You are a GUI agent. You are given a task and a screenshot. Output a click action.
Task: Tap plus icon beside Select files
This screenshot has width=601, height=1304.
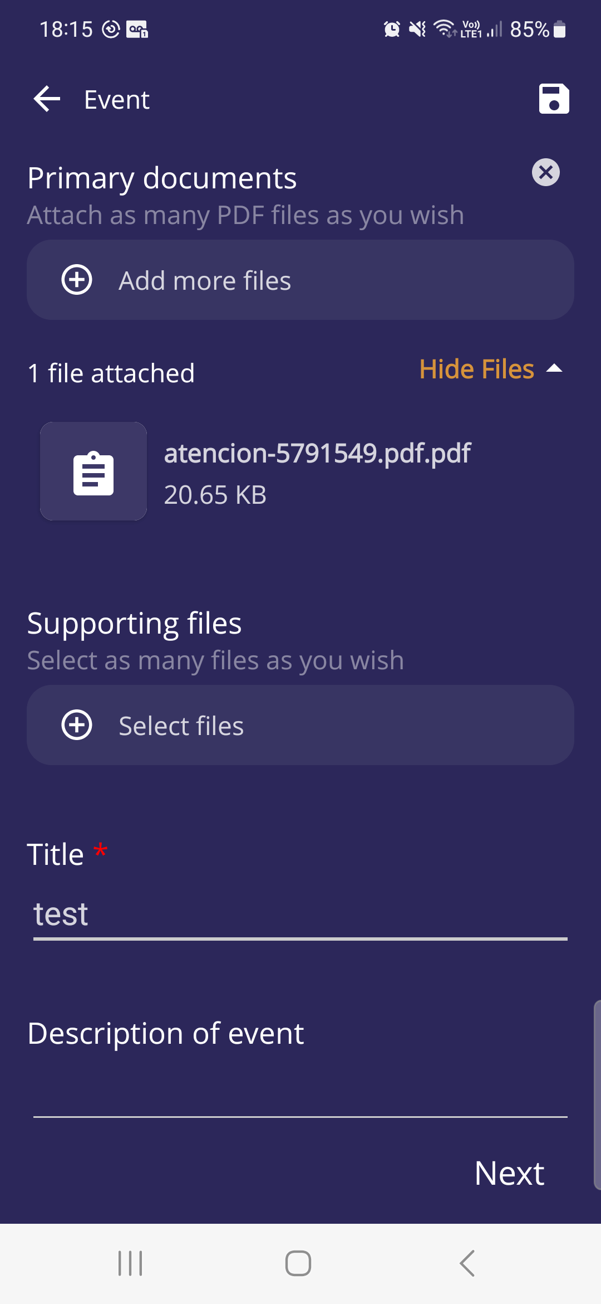pyautogui.click(x=77, y=725)
